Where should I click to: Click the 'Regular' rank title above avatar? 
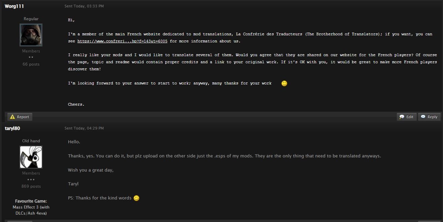tap(31, 19)
